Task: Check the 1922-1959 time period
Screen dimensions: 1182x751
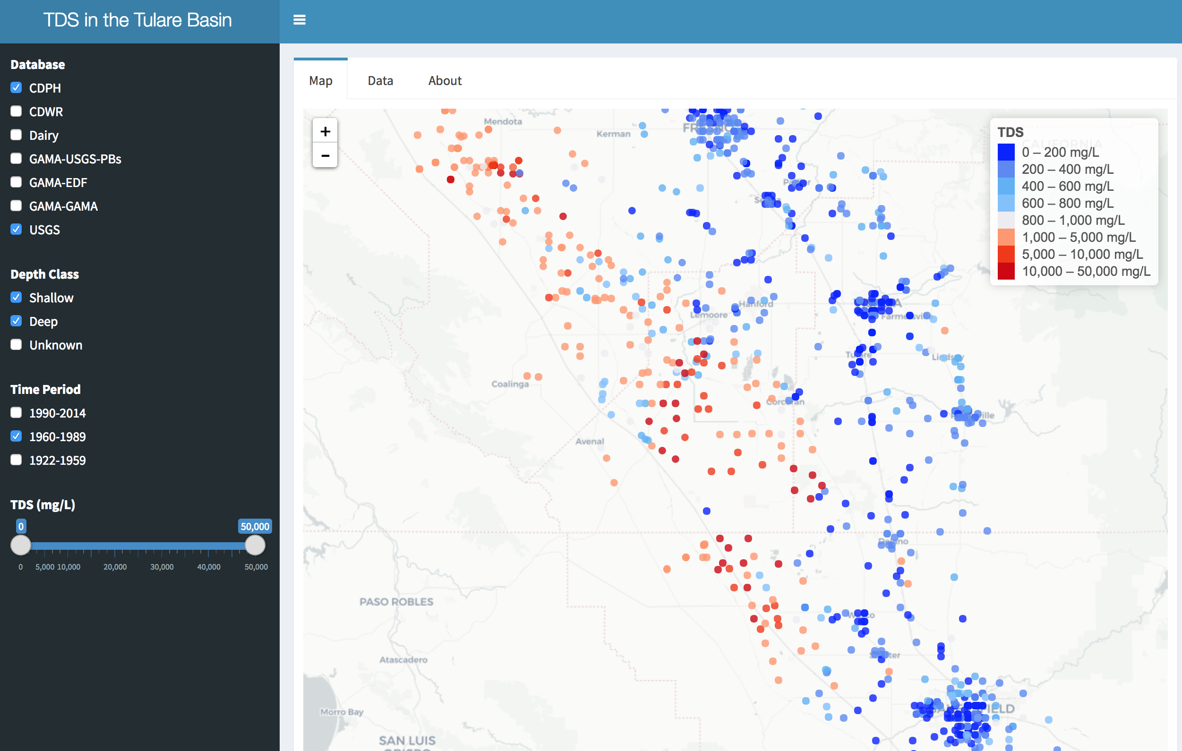Action: tap(16, 460)
